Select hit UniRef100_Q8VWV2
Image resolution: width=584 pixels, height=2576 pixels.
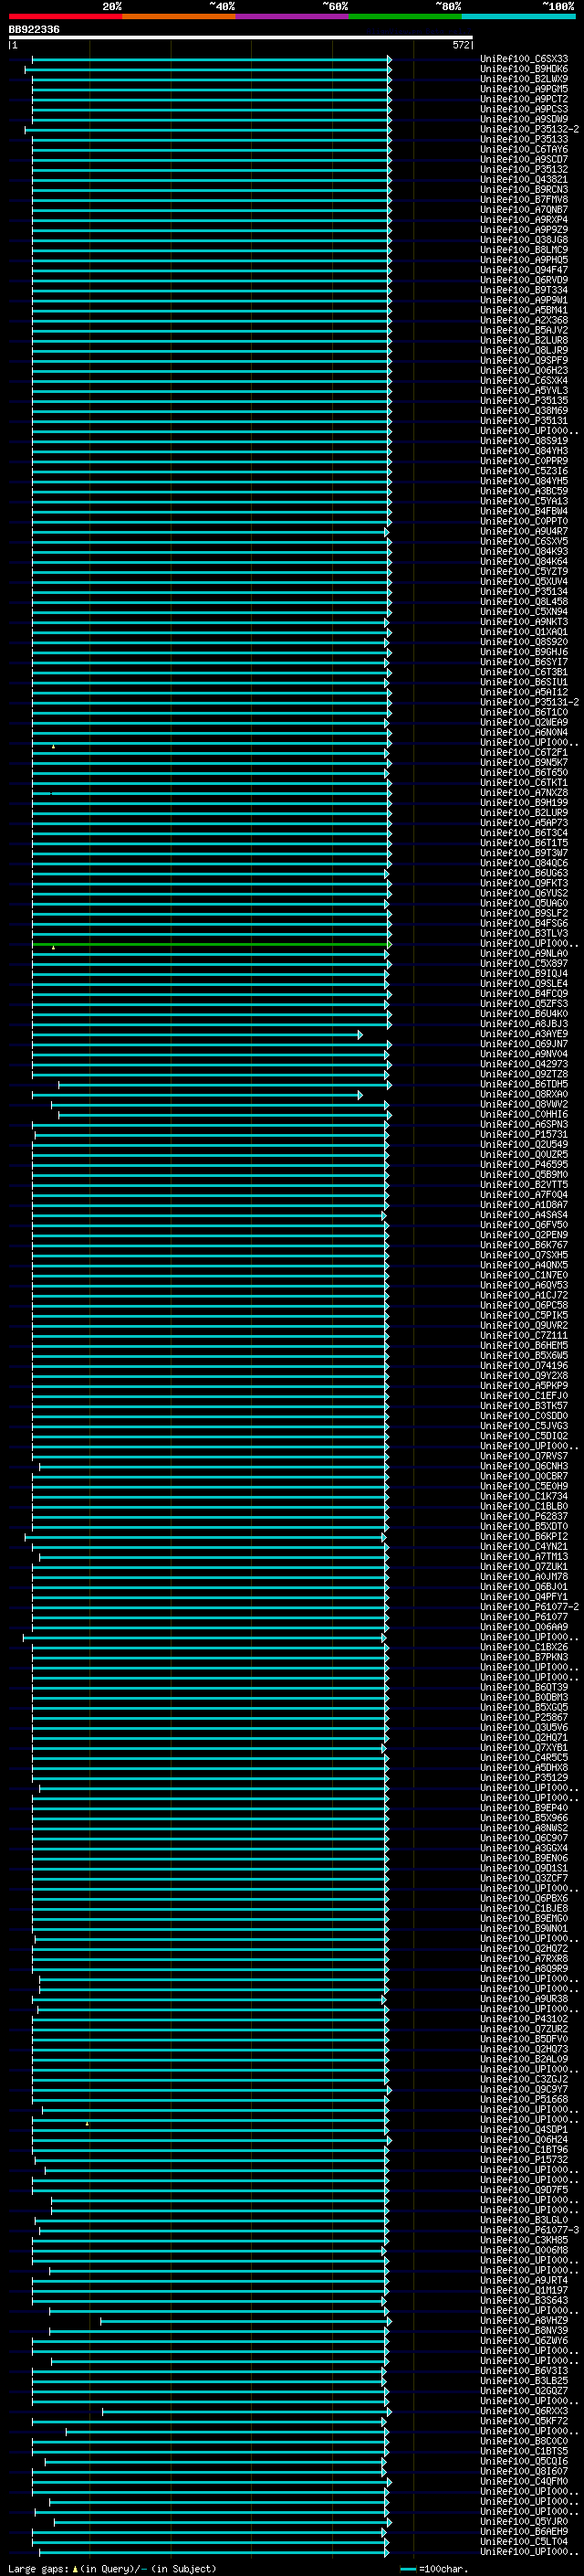(523, 1104)
